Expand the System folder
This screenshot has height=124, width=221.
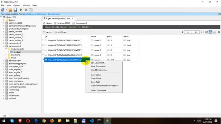click(3, 20)
